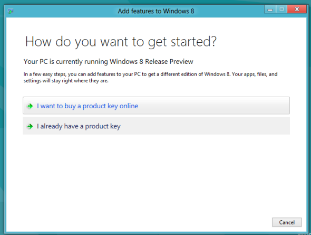
Task: Close the dialog with the red X
Action: coord(297,9)
